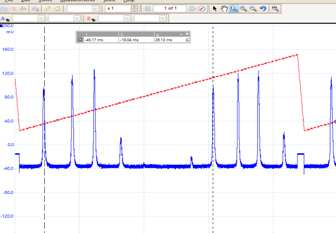Go to next buffer double-arrow
Screen dimensions: 336x233
coord(192,8)
